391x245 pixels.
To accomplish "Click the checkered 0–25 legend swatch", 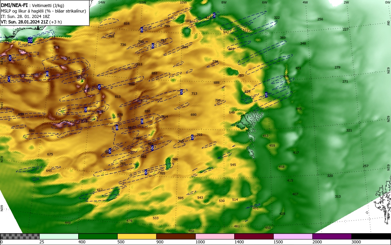I will click(x=20, y=236).
